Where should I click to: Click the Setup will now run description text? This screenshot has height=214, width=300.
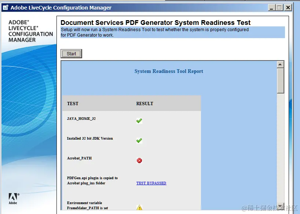pyautogui.click(x=155, y=32)
